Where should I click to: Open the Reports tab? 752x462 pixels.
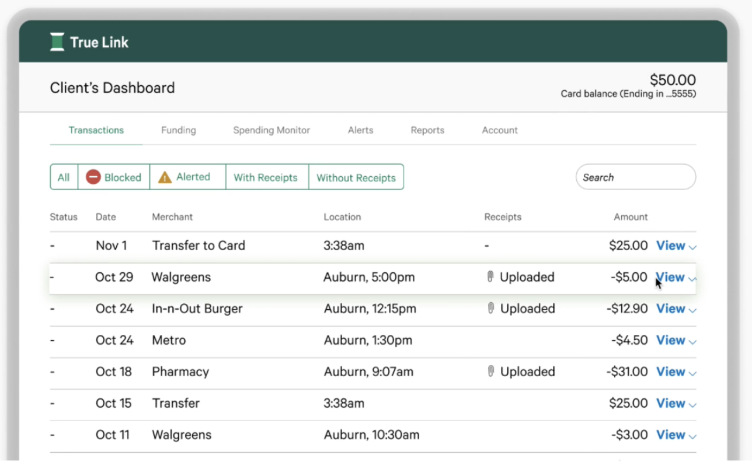tap(427, 130)
